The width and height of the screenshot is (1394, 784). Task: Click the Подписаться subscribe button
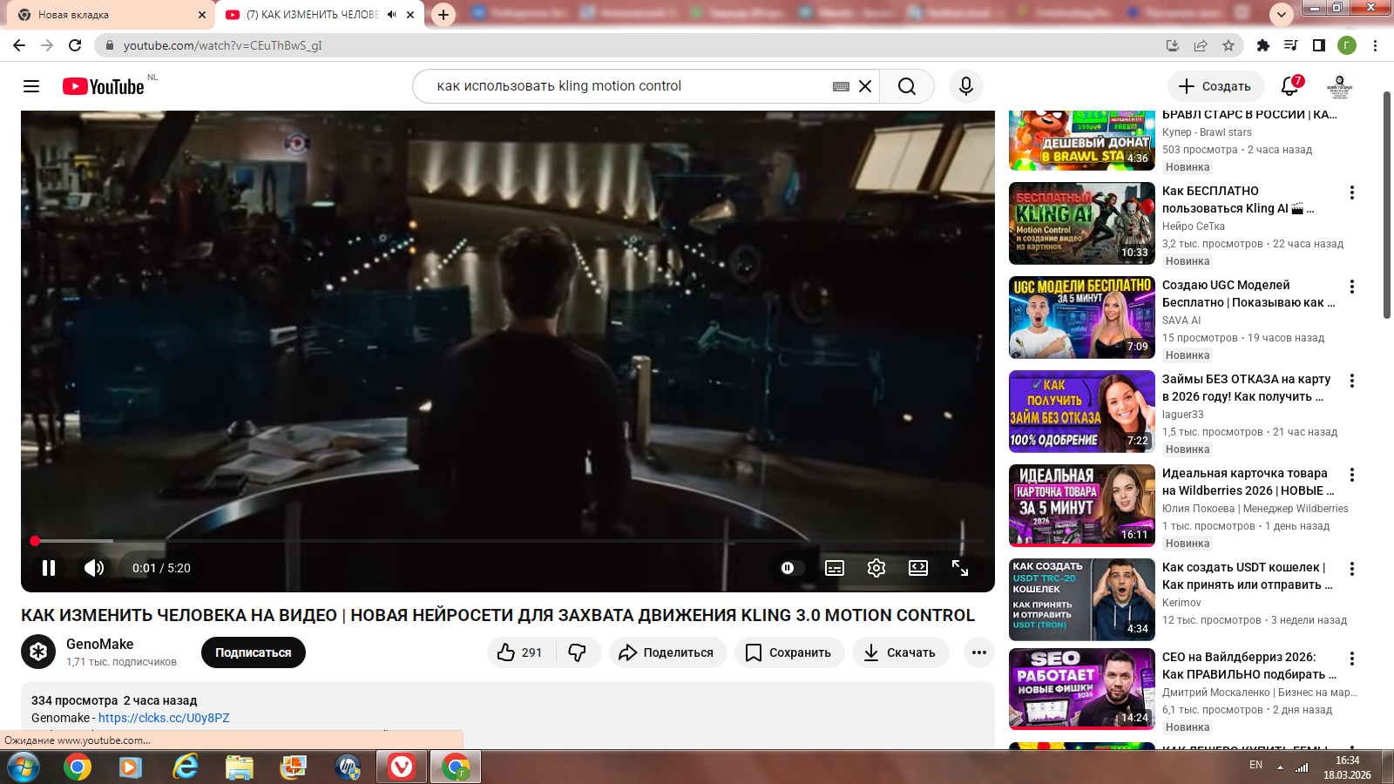coord(254,652)
